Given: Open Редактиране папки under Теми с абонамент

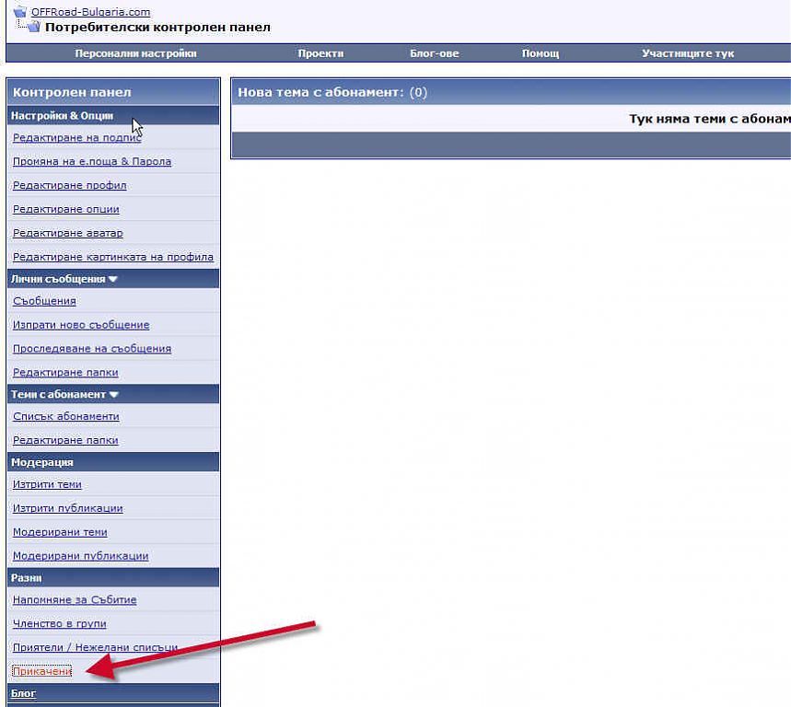Looking at the screenshot, I should click(65, 440).
